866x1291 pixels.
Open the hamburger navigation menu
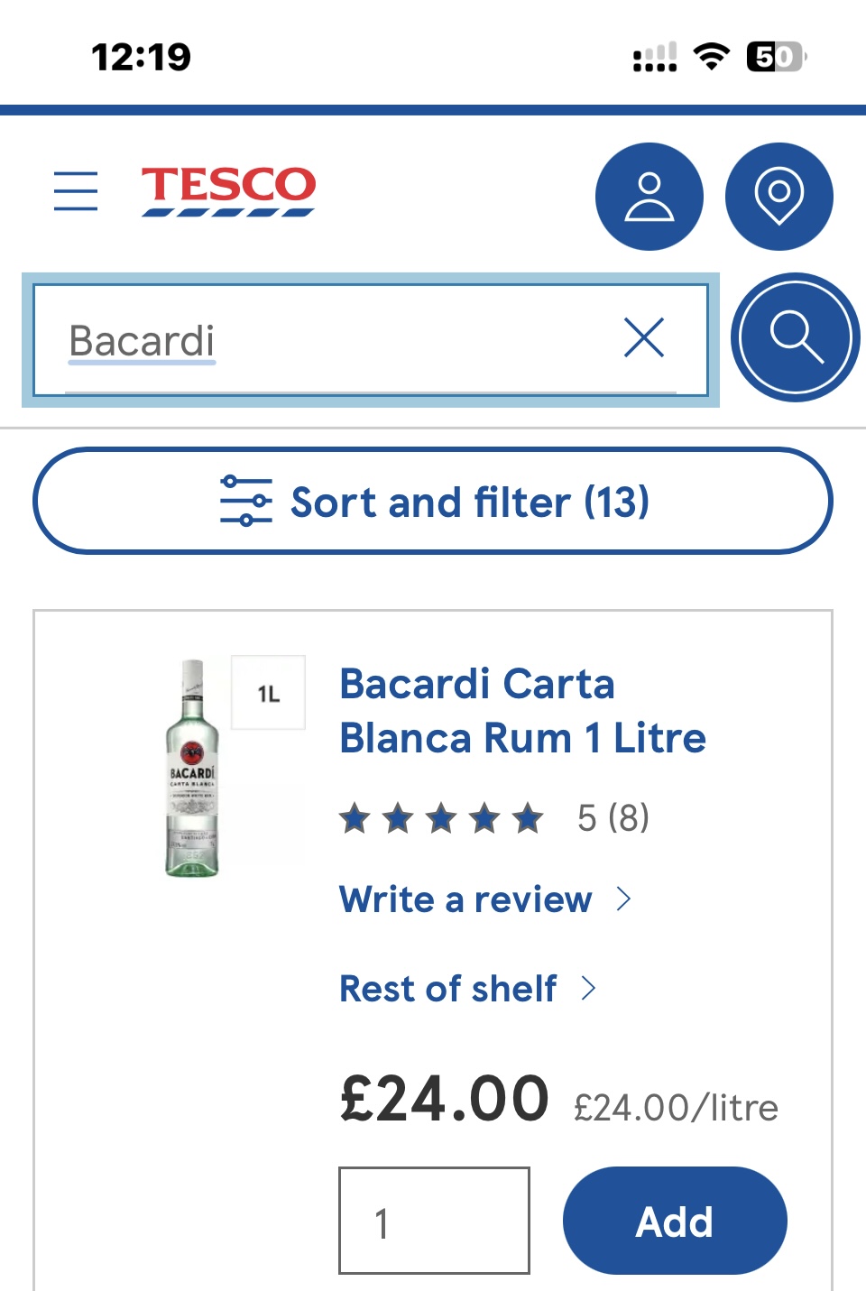pos(76,191)
